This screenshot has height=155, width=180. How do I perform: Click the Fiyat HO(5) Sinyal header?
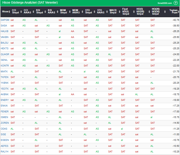(125, 11)
